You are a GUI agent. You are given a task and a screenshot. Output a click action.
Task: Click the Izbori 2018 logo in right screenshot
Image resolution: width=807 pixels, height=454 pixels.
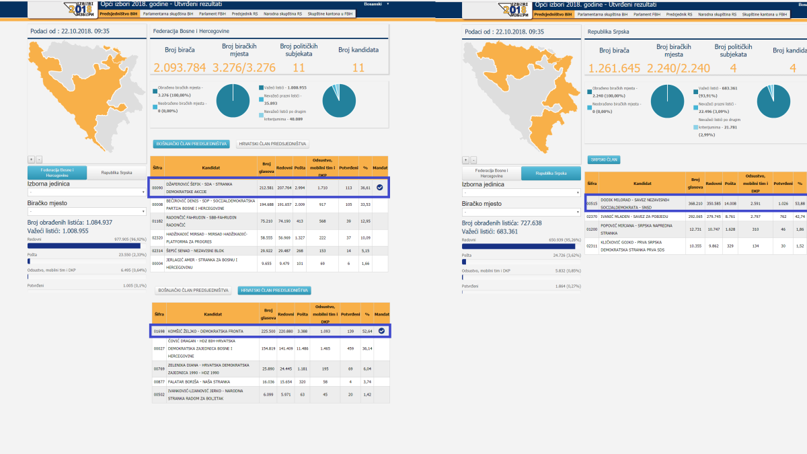click(514, 9)
